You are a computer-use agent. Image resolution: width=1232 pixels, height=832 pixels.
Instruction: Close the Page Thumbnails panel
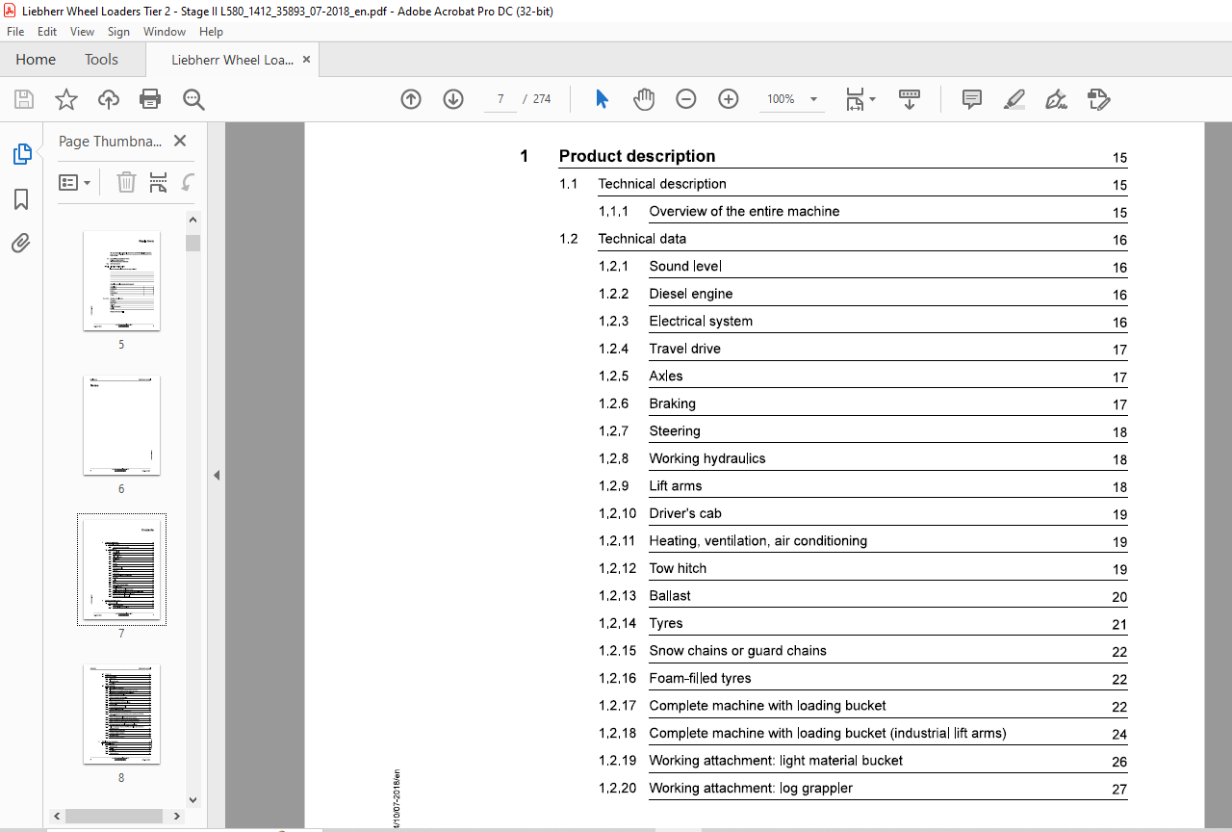[179, 141]
